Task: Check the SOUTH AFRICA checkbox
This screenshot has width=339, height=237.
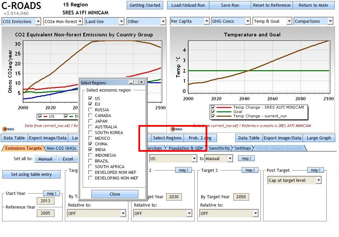Action: click(90, 166)
